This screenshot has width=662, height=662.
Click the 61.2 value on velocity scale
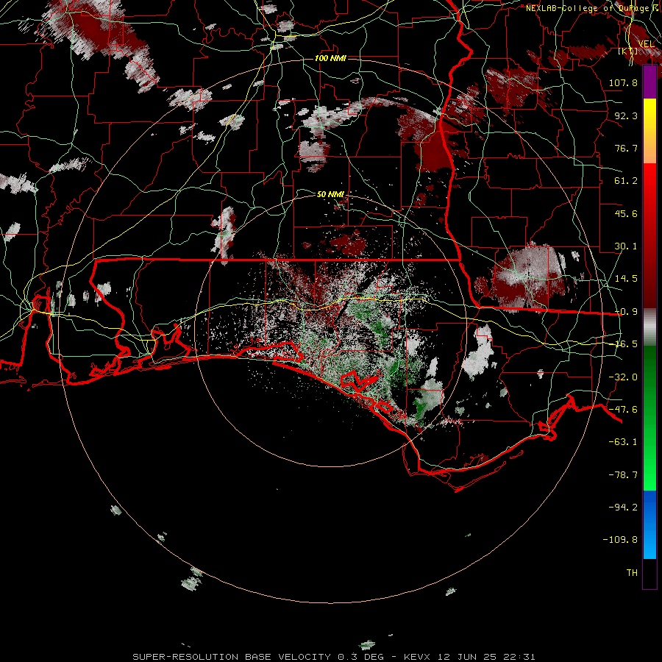(626, 181)
